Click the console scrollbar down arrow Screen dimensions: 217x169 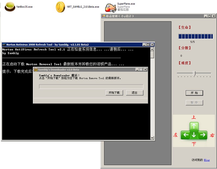pyautogui.click(x=152, y=138)
